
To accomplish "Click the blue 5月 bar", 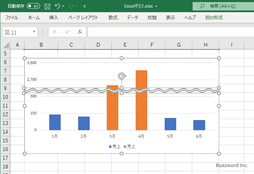I will point(170,124).
